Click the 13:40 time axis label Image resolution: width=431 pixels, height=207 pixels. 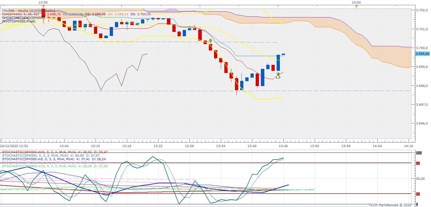tap(252, 146)
